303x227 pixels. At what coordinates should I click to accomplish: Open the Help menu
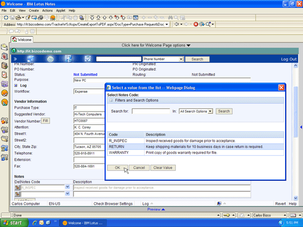[72, 11]
